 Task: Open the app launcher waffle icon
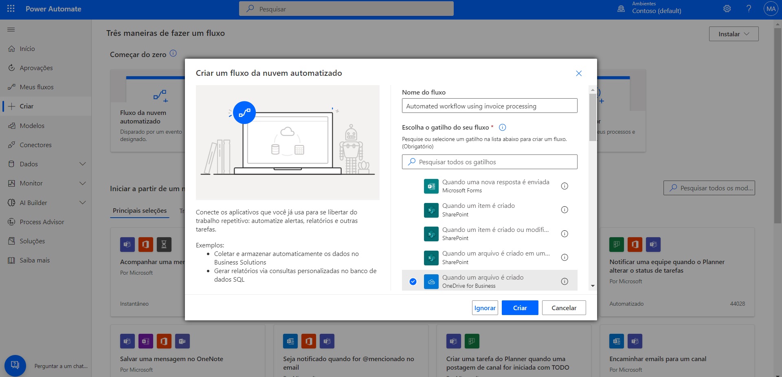11,9
